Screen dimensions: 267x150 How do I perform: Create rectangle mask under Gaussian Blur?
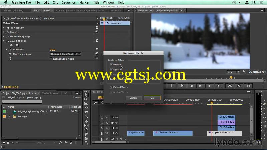[x=17, y=45]
